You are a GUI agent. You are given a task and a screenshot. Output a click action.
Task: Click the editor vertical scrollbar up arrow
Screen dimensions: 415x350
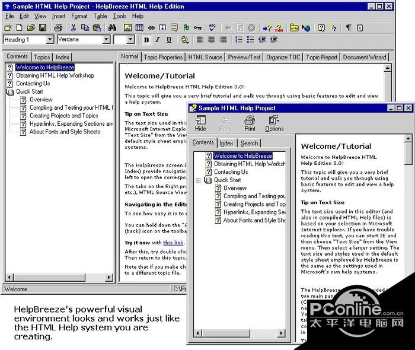tap(388, 68)
